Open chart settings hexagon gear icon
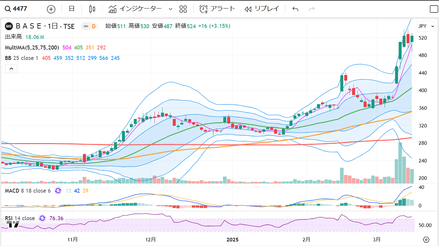This screenshot has height=246, width=439. [426, 239]
